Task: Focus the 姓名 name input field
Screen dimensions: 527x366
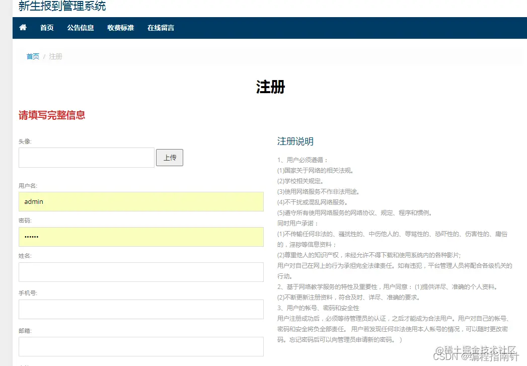Action: tap(141, 272)
